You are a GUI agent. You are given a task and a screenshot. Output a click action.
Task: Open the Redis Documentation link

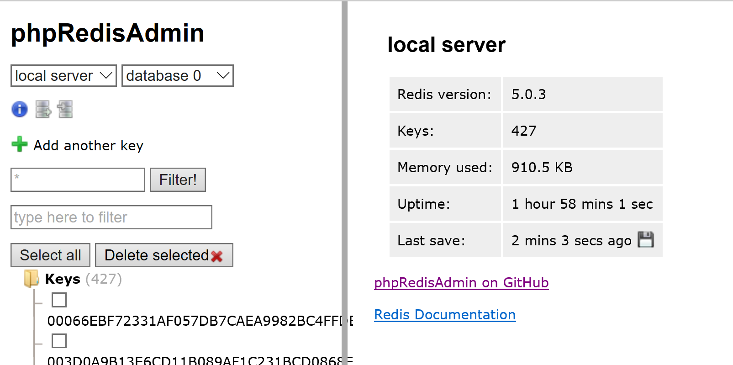445,315
